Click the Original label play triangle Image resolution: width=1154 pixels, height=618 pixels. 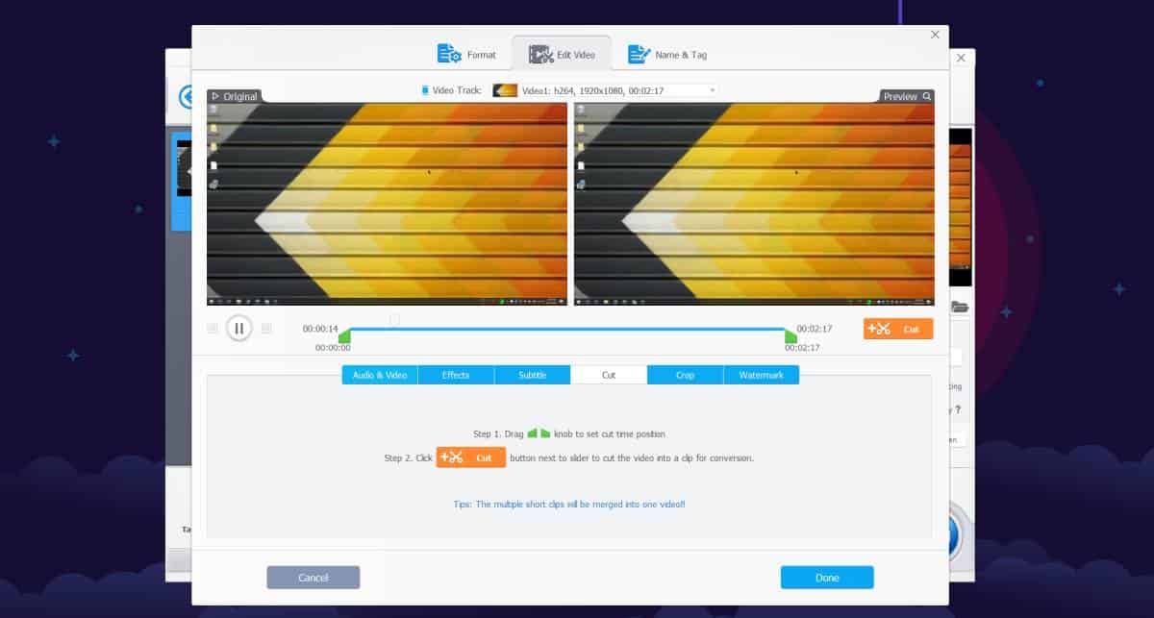[x=215, y=96]
